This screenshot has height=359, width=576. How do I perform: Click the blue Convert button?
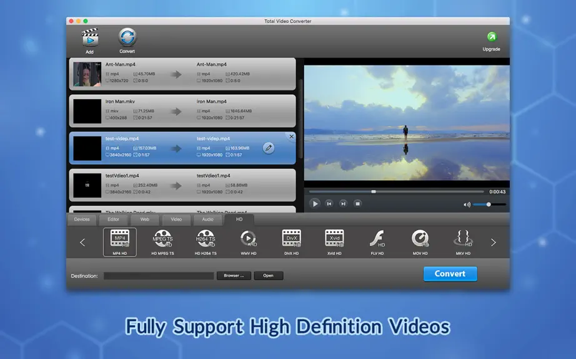[450, 274]
